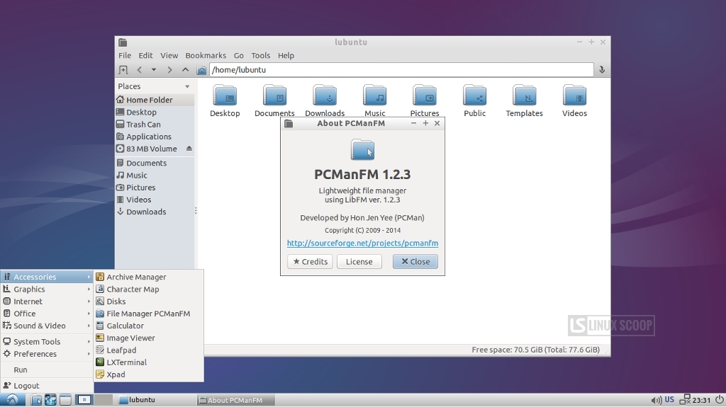Open the history dropdown arrow in toolbar
Screen dimensions: 726x407
(154, 70)
